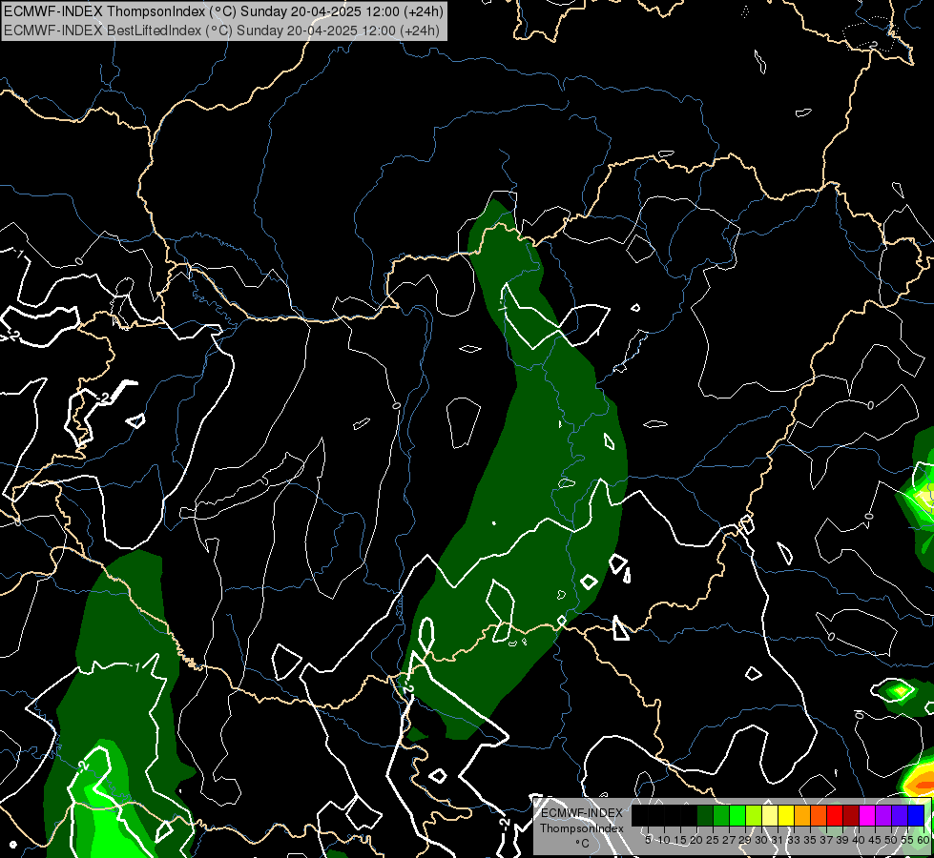The image size is (934, 858).
Task: Pick the orange 33–35 legend swatch
Action: [802, 815]
